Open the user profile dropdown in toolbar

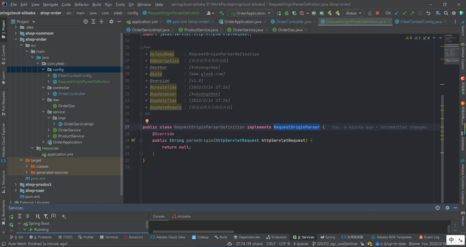[x=210, y=13]
